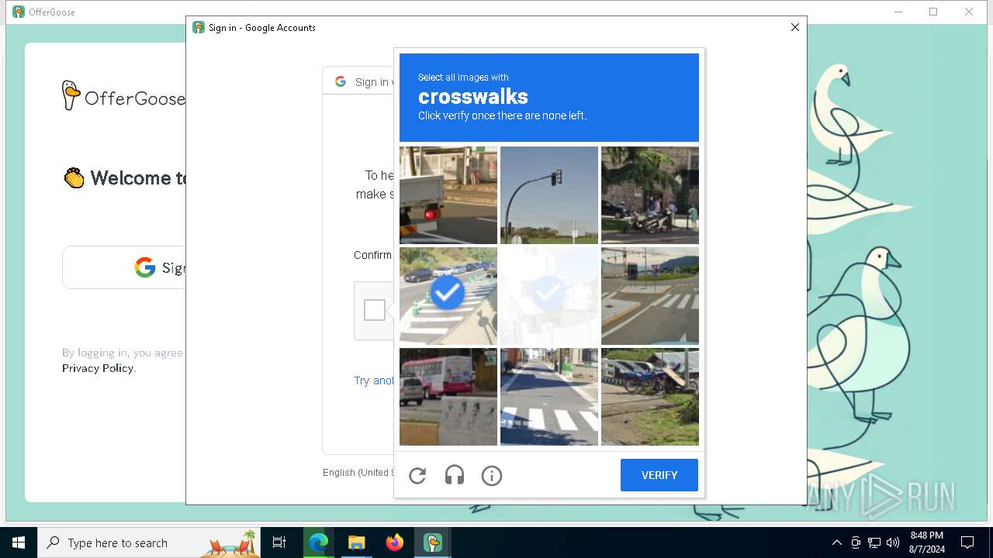Viewport: 993px width, 558px height.
Task: Open the volume tray icon
Action: [893, 542]
